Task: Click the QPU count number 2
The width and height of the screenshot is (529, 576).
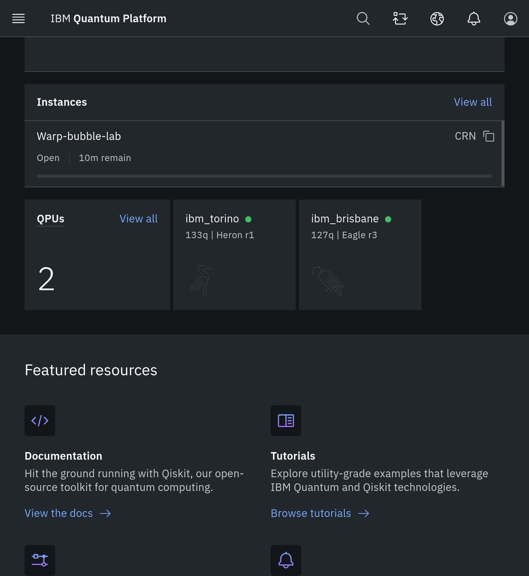Action: pyautogui.click(x=46, y=279)
